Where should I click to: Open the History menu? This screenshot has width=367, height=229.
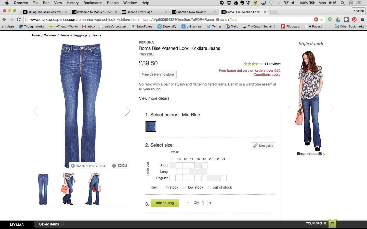(73, 3)
